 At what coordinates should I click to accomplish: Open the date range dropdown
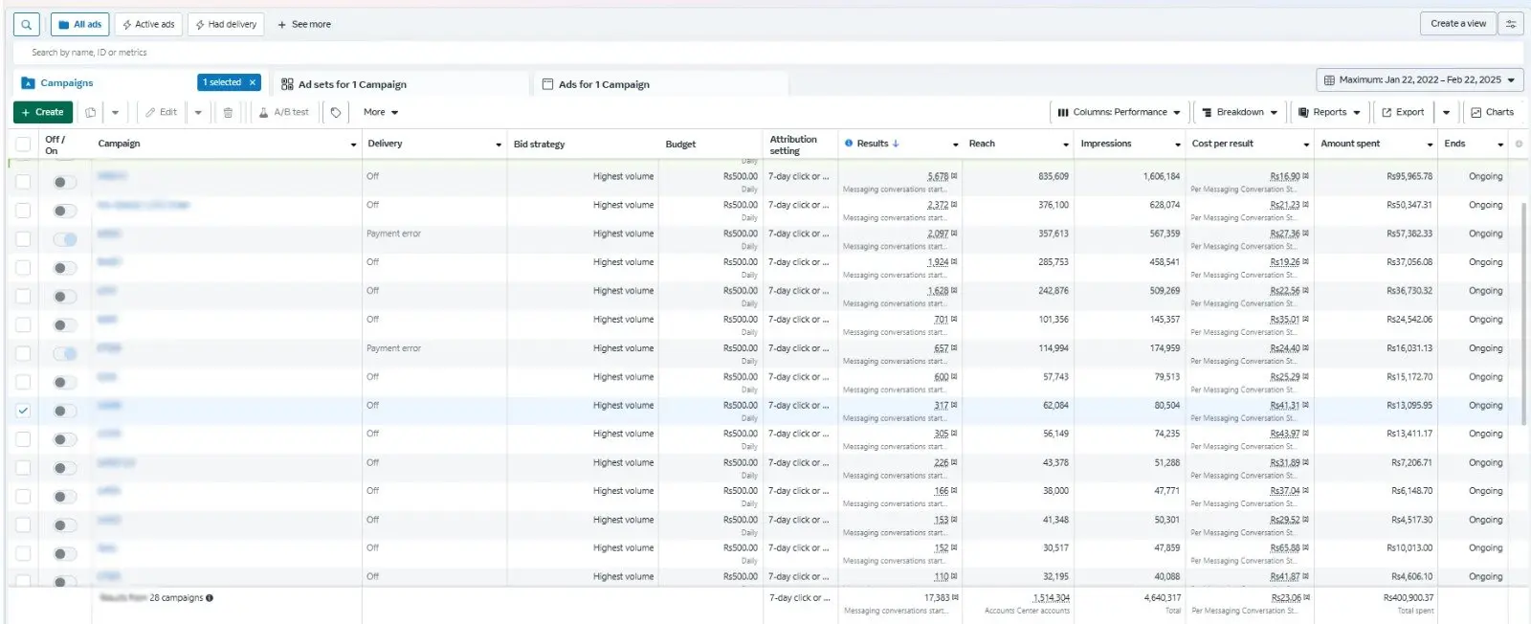click(x=1420, y=80)
